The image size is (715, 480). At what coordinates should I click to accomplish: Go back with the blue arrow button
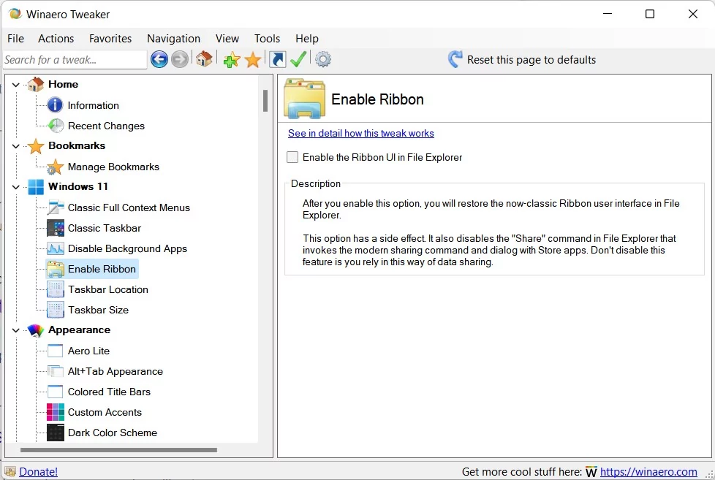tap(159, 59)
